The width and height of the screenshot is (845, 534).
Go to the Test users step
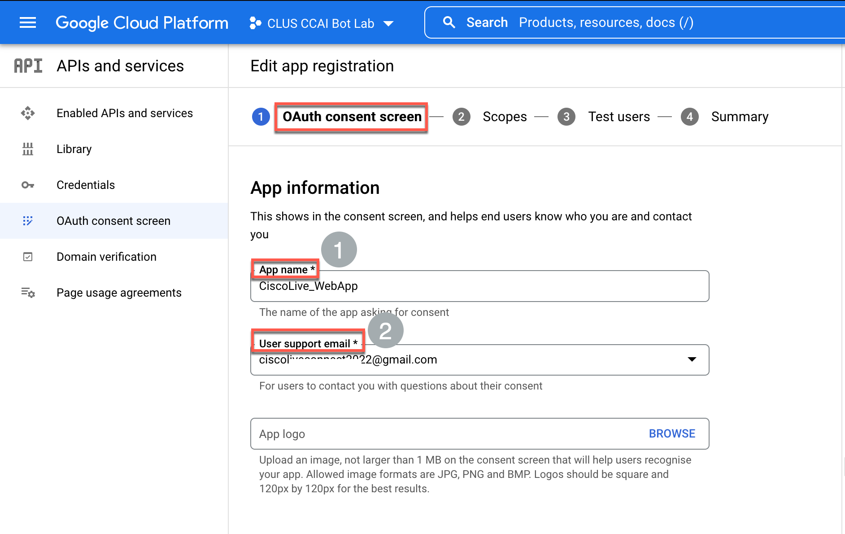[619, 117]
